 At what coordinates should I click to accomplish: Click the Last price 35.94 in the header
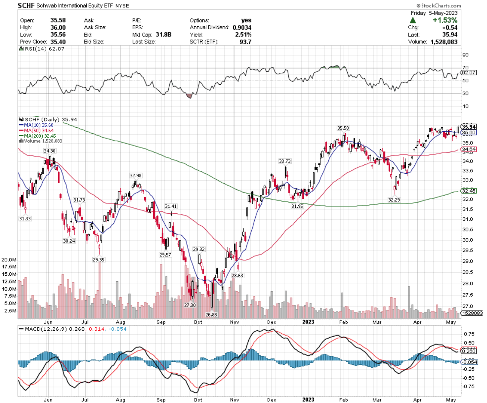click(x=450, y=35)
